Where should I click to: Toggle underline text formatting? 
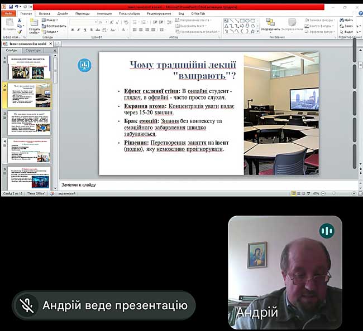click(x=84, y=29)
